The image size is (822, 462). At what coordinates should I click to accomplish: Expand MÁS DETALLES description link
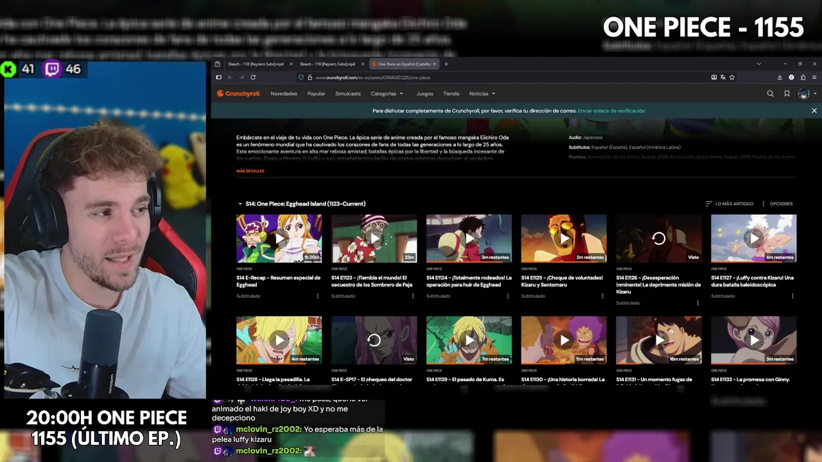tap(250, 171)
